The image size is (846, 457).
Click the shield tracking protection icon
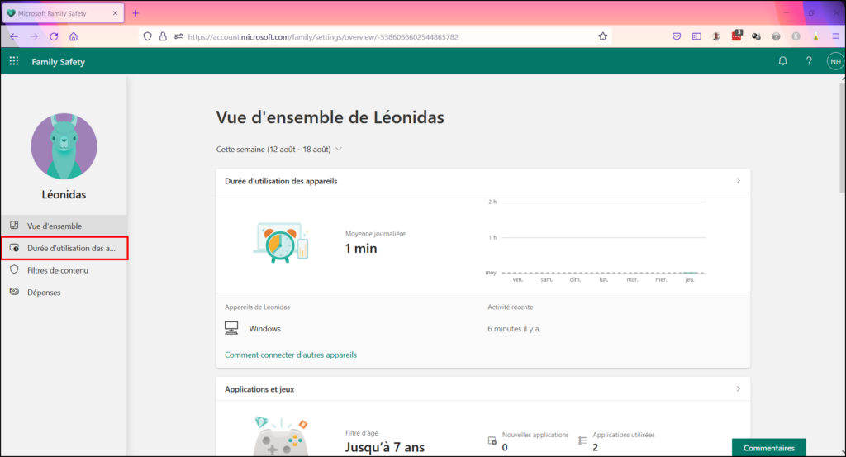[147, 36]
